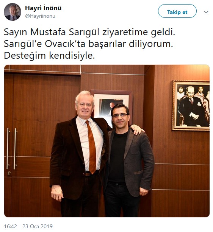Open the "Hayri İnönü" display name link
This screenshot has width=213, height=232.
point(43,8)
